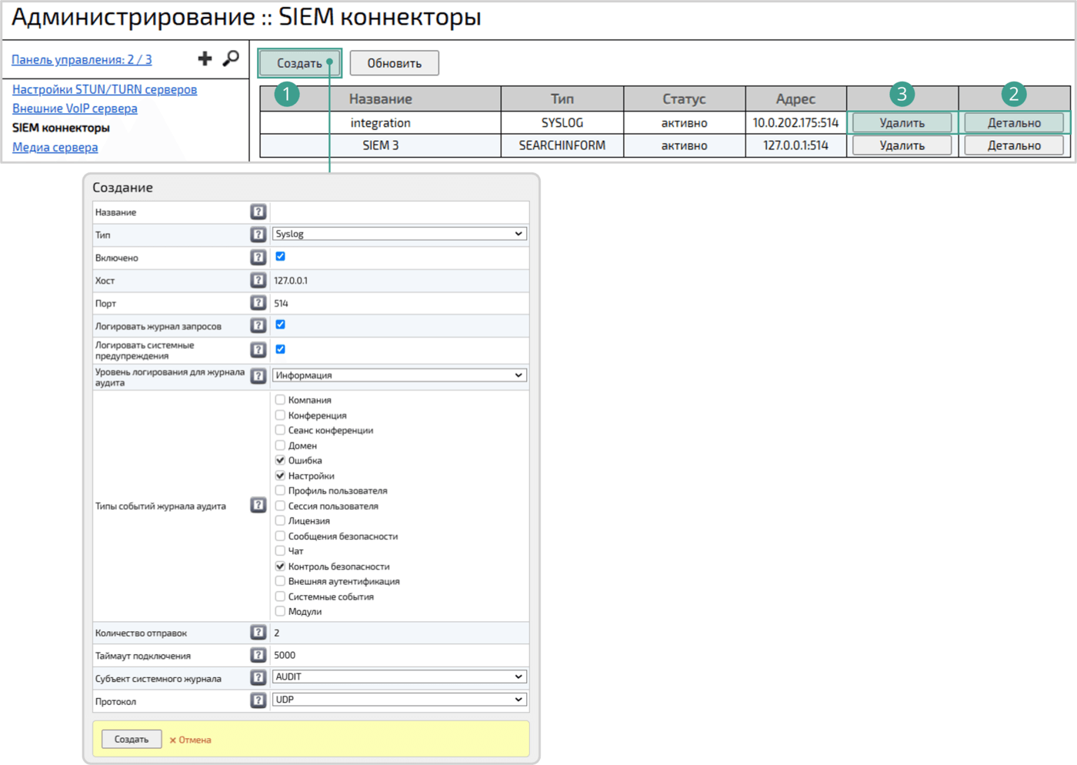Open help icon next to Название field
Screen dimensions: 1077x765
pos(258,212)
